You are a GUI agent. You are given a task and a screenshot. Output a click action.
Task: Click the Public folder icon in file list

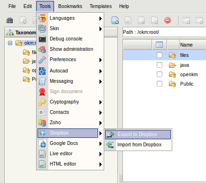tap(172, 84)
